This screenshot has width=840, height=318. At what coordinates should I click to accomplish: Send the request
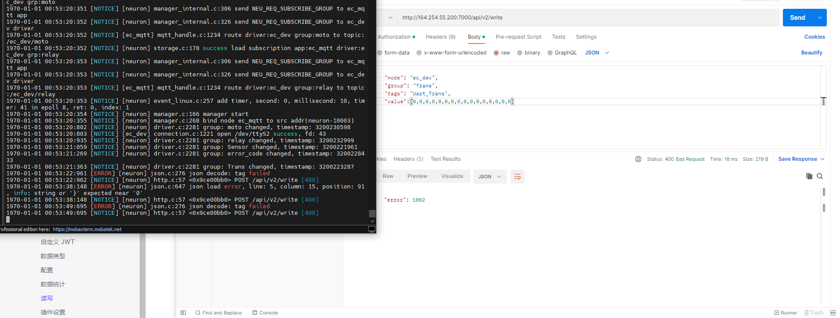pos(797,18)
